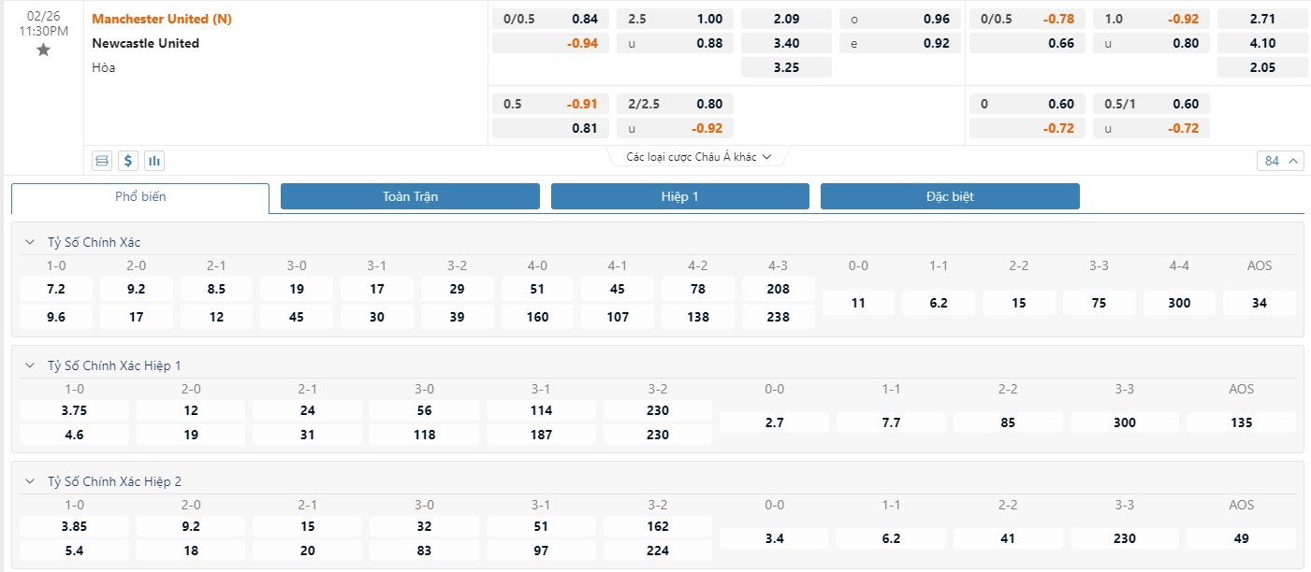Select the 'Phổ biến' tab

140,197
